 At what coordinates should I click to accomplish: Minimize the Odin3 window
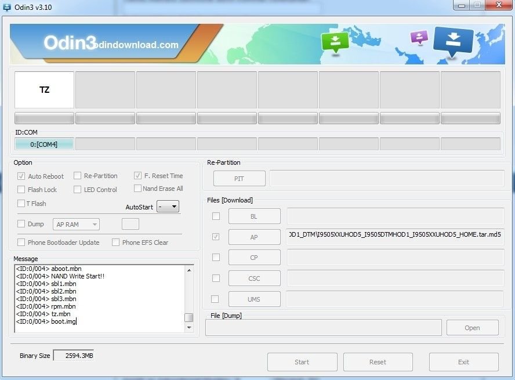pos(461,5)
